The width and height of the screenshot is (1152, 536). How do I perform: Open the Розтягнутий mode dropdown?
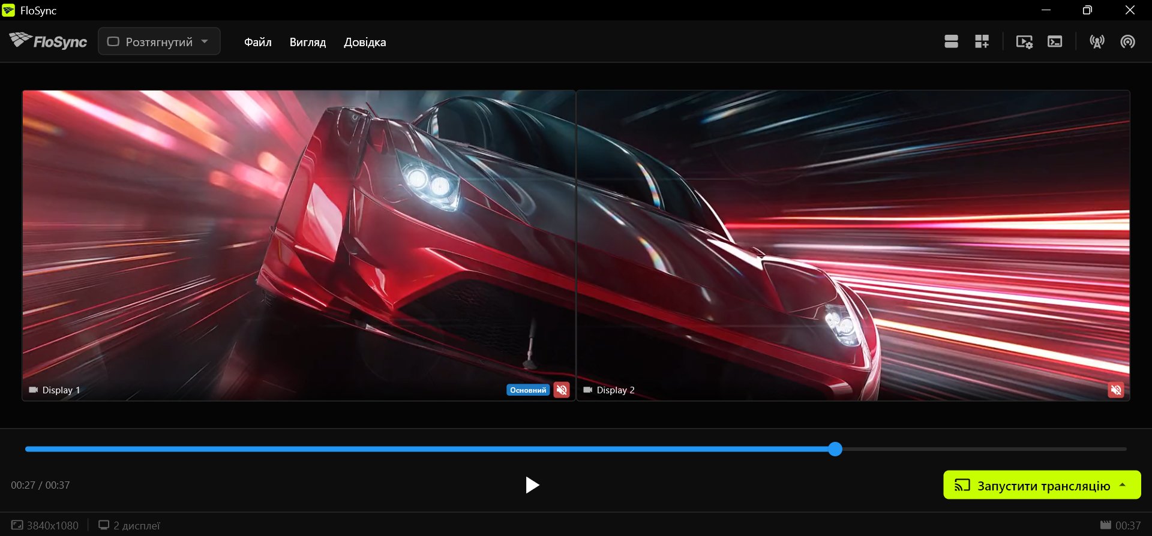pyautogui.click(x=159, y=41)
